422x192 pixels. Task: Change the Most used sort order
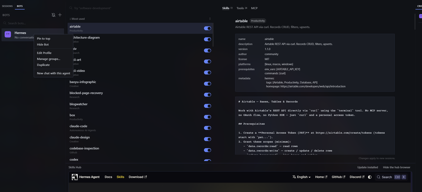tap(77, 19)
